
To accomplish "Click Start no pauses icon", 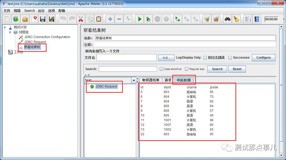I will pos(148,19).
